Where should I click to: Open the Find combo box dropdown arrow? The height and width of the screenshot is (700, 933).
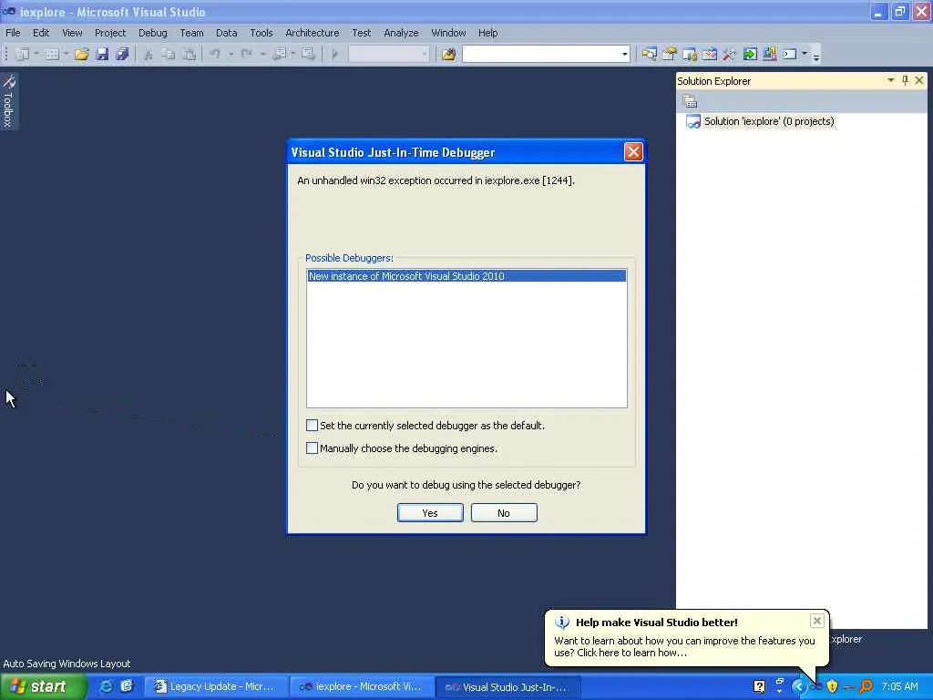pyautogui.click(x=624, y=54)
